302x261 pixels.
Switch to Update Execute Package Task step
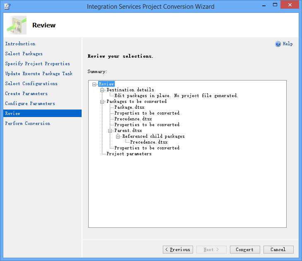coord(39,73)
